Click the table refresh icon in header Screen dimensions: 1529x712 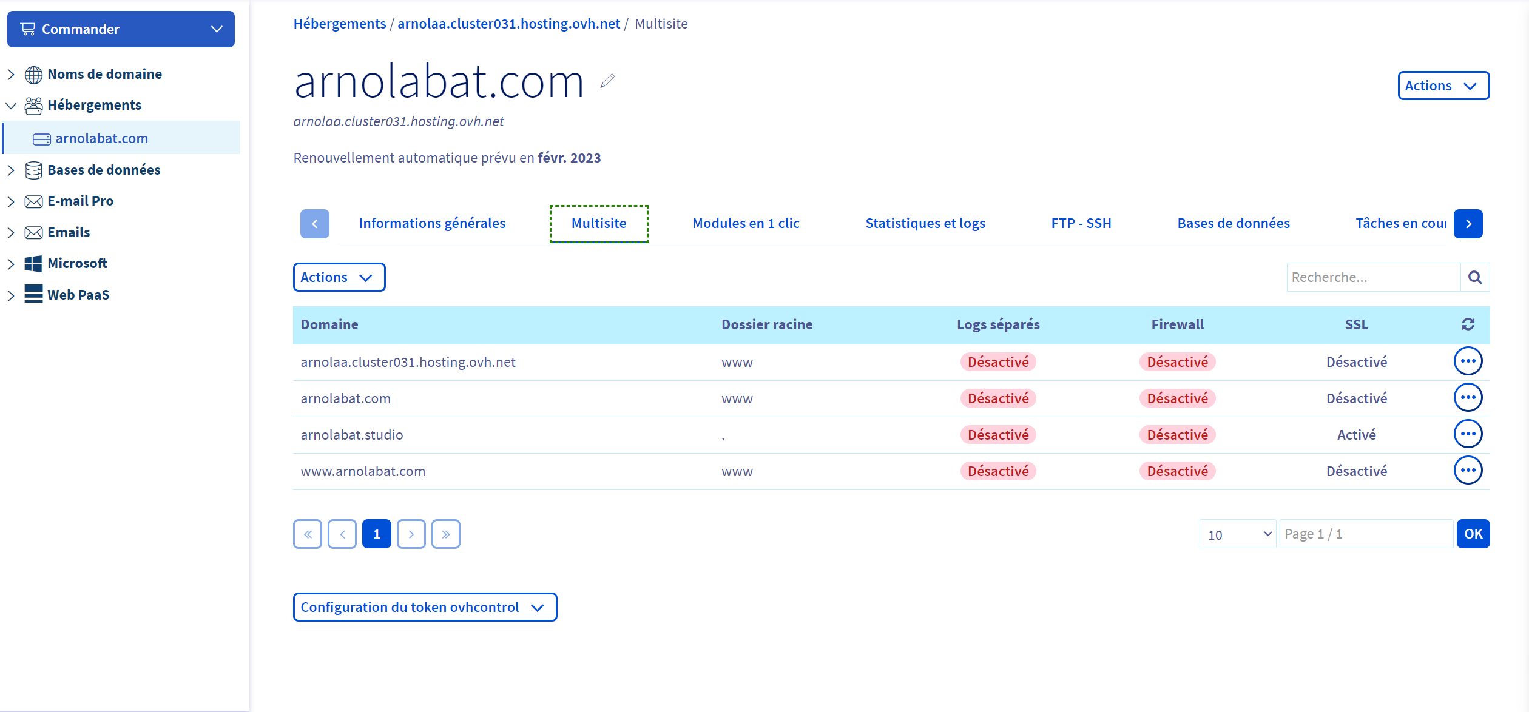(1468, 324)
